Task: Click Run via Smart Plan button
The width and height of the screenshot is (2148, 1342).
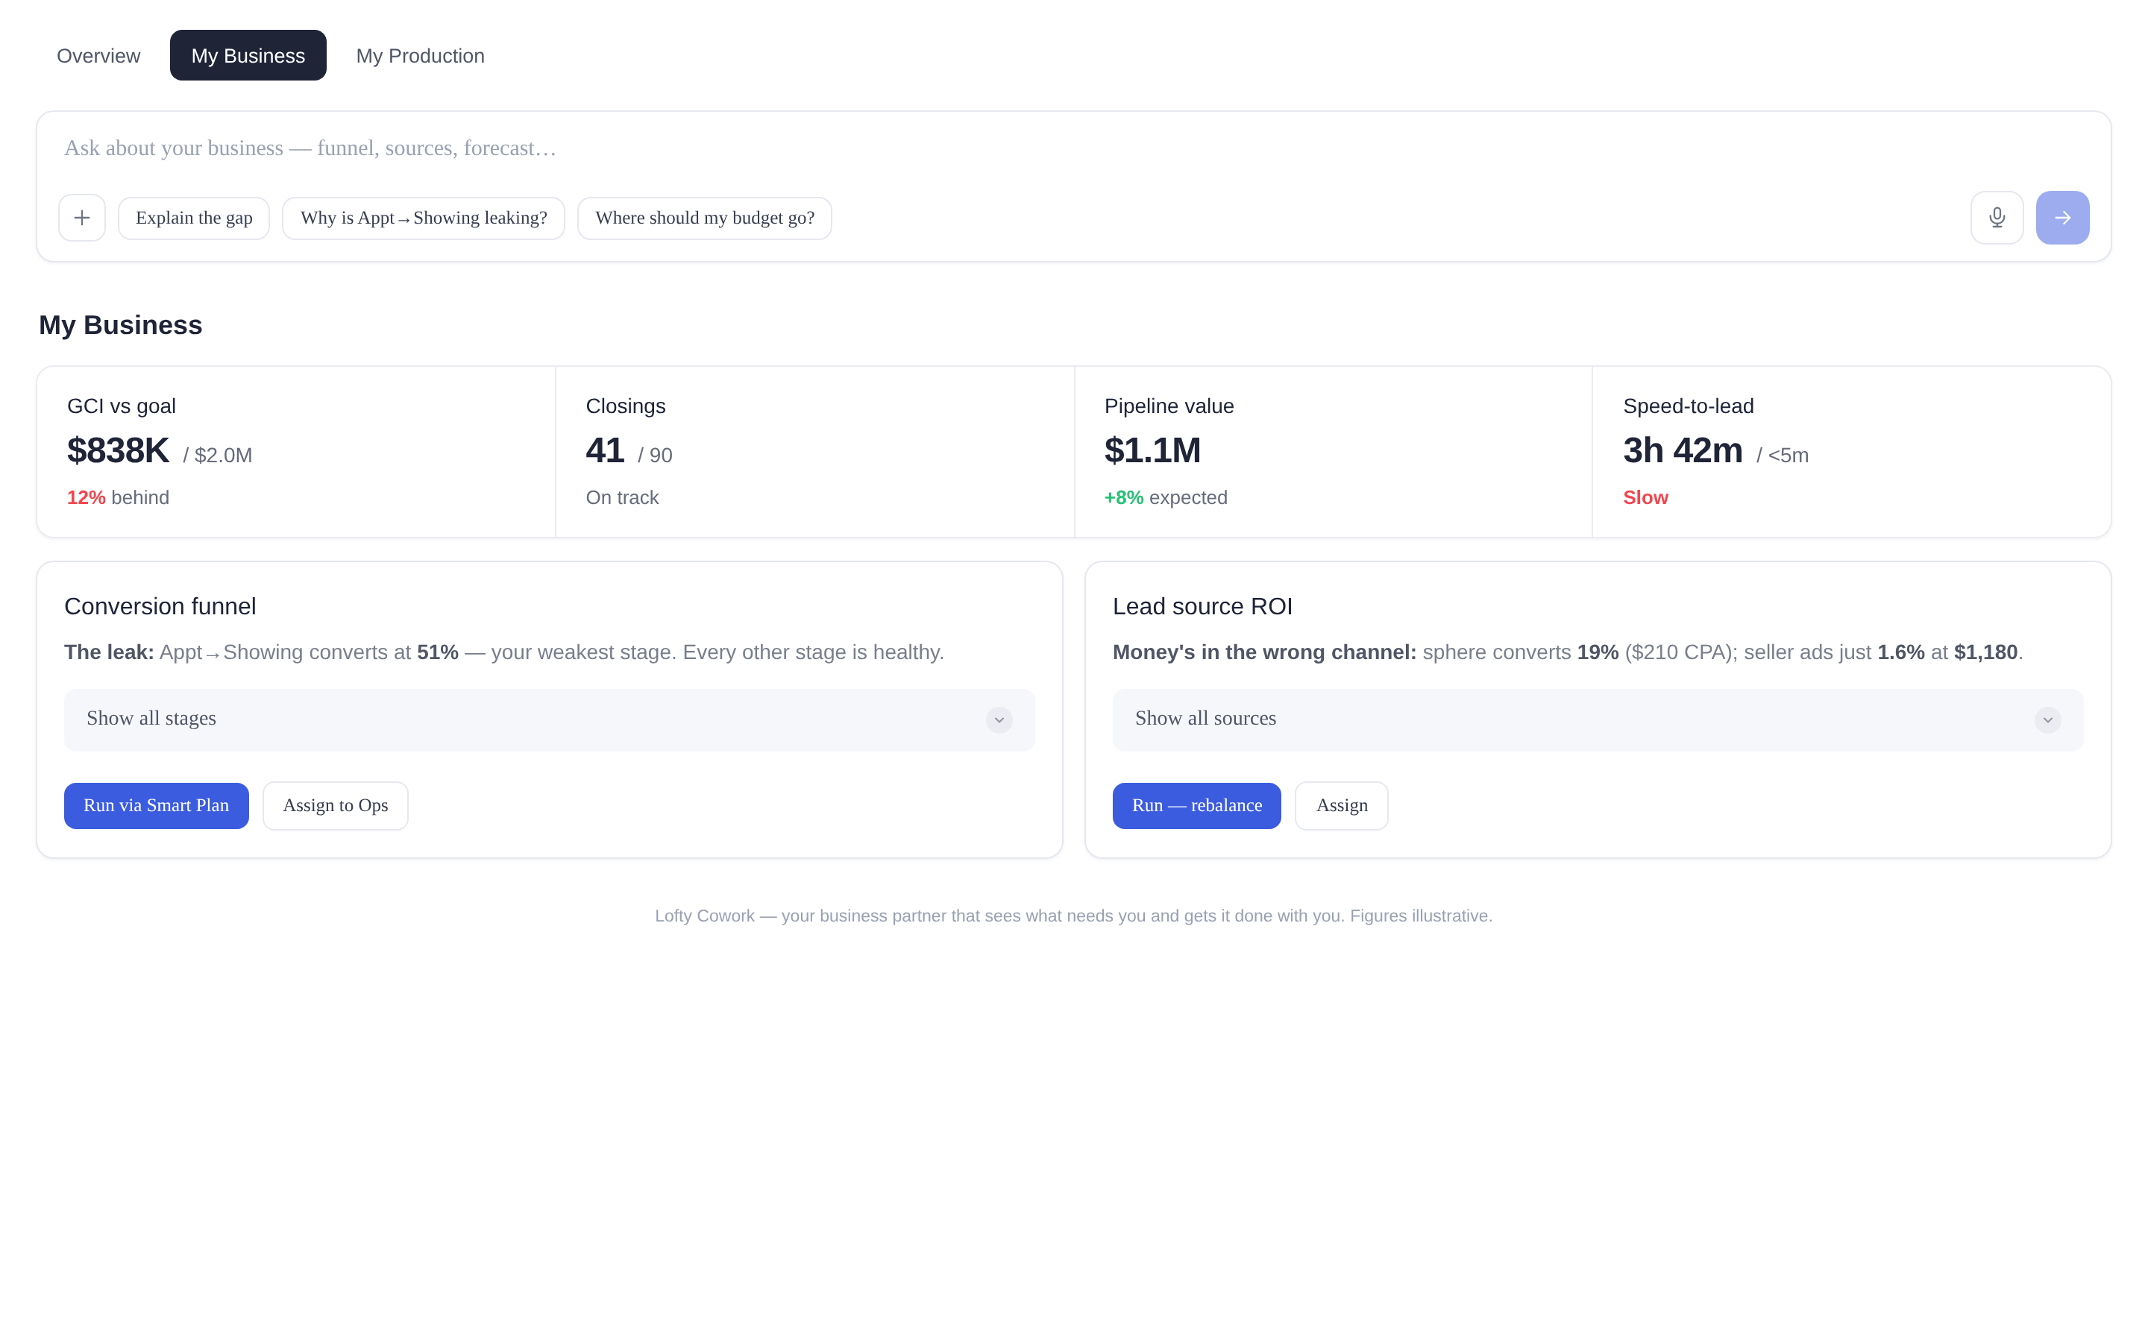Action: coord(156,806)
